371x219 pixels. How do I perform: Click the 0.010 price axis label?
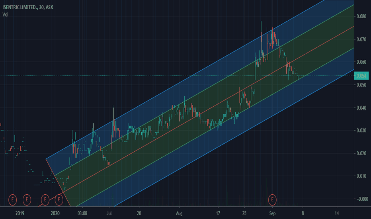point(361,176)
